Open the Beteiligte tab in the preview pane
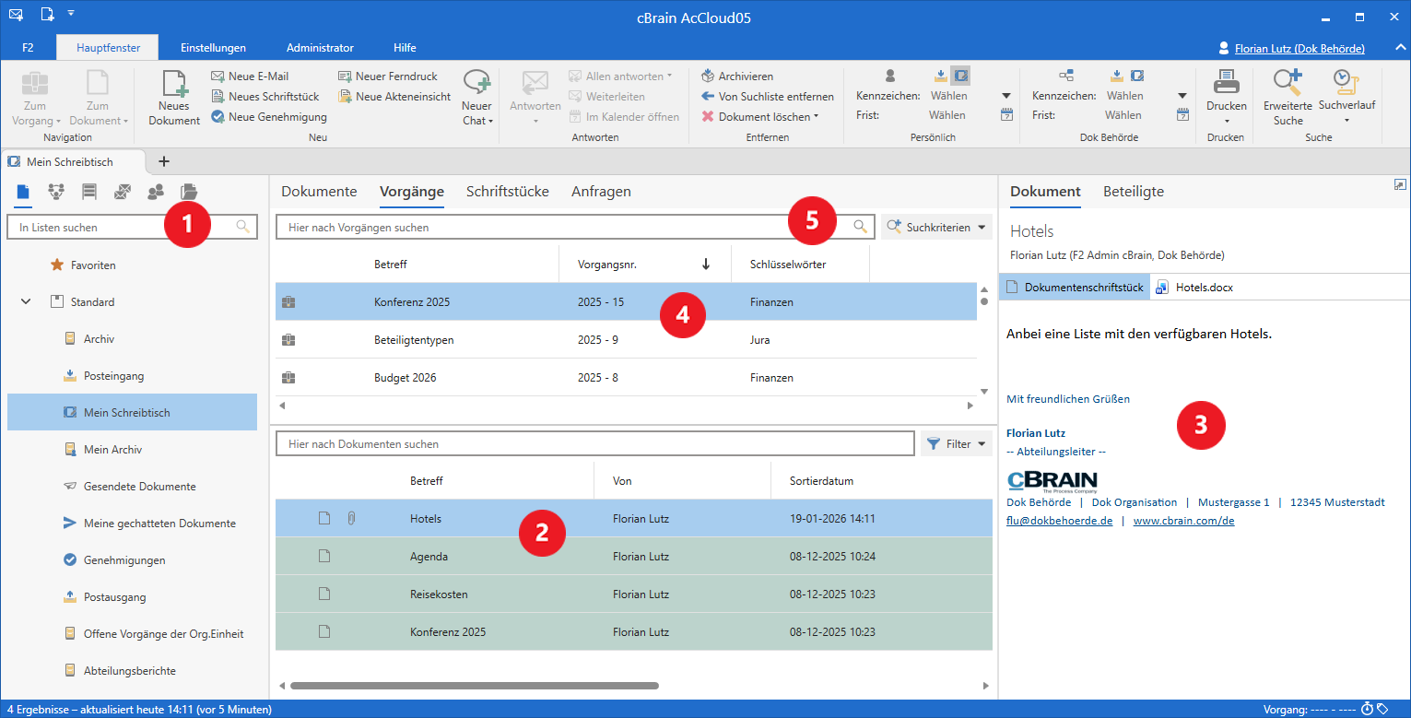 coord(1134,192)
